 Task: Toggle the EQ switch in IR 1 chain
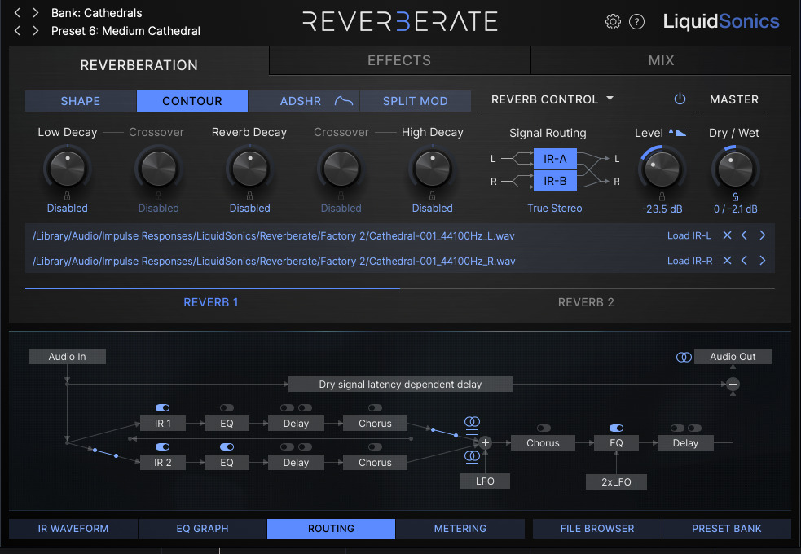[227, 407]
